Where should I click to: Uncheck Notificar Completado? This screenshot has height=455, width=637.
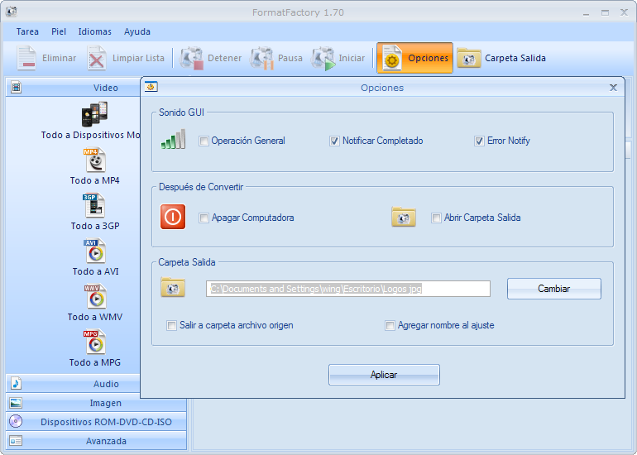pyautogui.click(x=335, y=141)
